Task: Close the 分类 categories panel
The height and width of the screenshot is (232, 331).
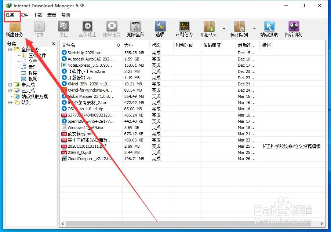Action: 54,44
